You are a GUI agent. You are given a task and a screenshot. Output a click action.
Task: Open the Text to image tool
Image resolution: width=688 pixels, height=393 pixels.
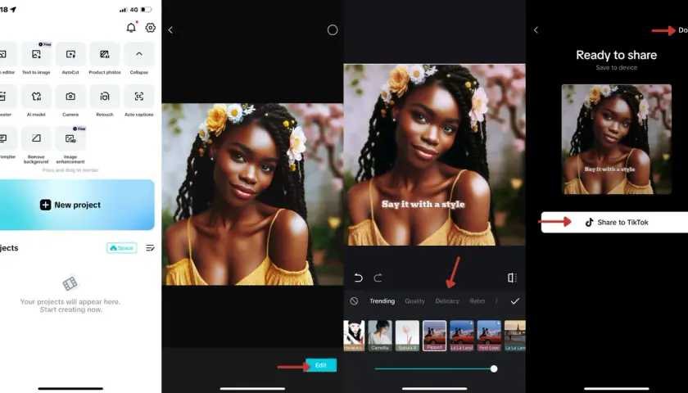[36, 59]
